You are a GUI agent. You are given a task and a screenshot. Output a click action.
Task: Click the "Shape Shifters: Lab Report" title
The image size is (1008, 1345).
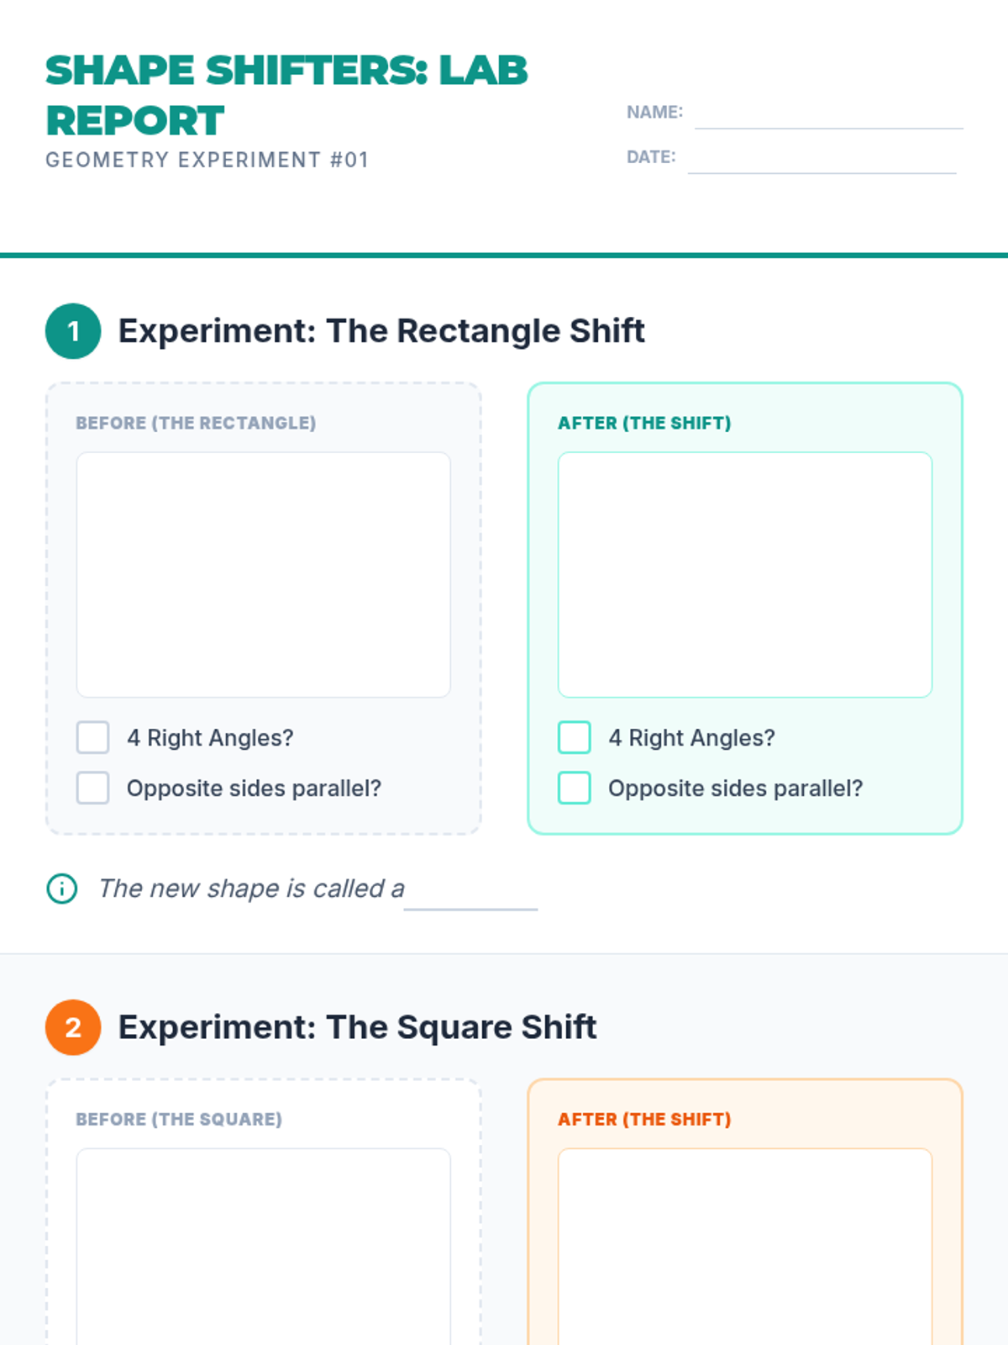pyautogui.click(x=286, y=95)
